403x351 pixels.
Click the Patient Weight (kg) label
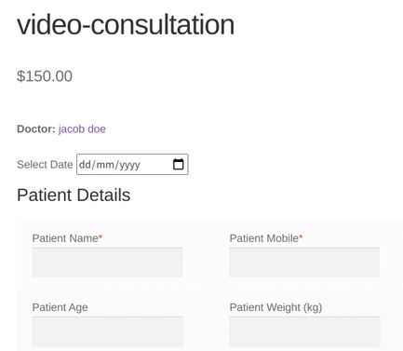275,307
